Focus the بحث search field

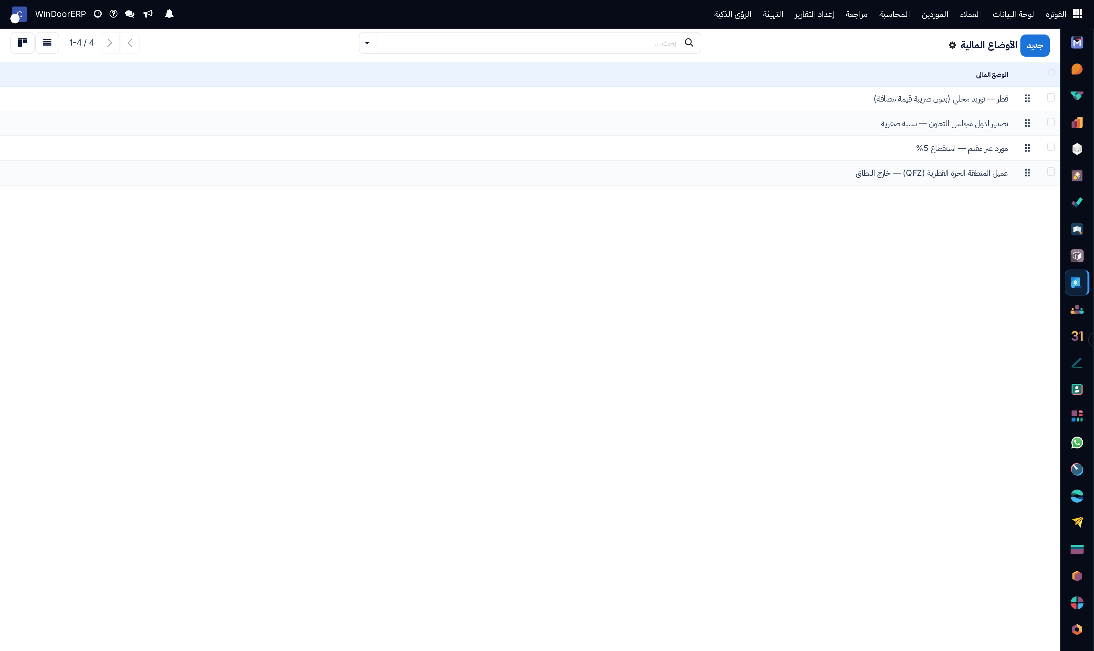(530, 43)
